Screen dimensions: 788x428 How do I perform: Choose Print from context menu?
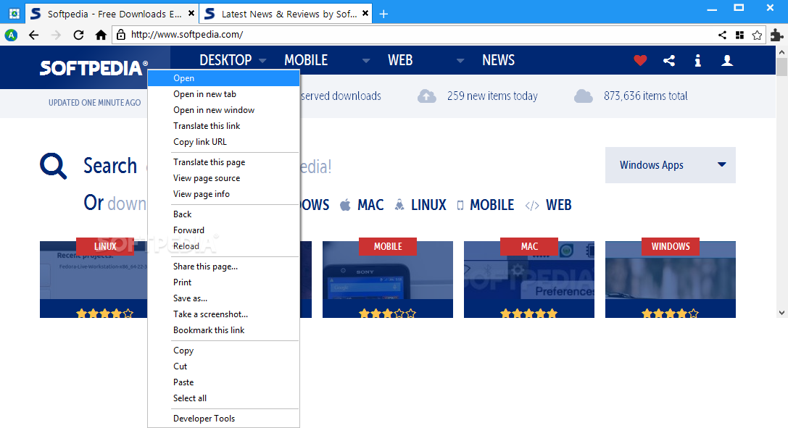pos(223,282)
